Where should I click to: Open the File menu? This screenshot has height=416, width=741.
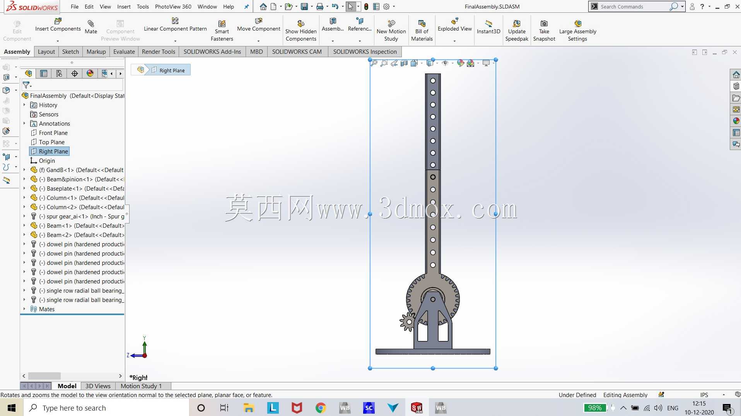(75, 7)
